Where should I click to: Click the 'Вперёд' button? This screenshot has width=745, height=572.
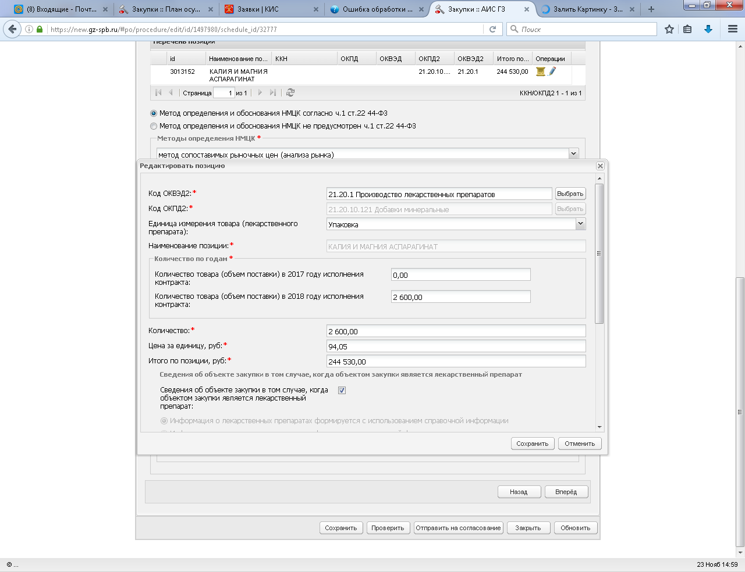[x=566, y=492]
